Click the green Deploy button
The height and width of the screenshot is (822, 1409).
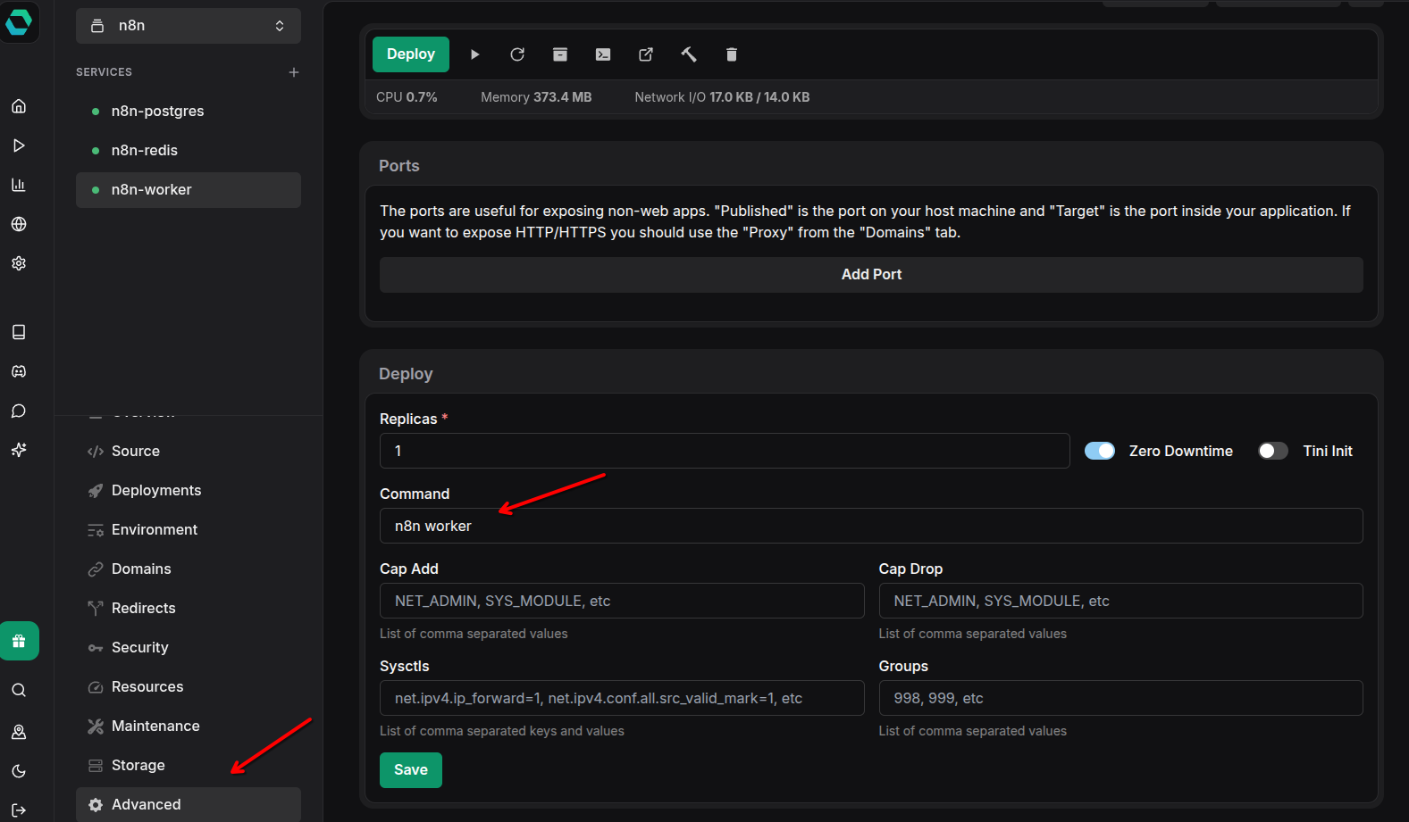coord(411,54)
